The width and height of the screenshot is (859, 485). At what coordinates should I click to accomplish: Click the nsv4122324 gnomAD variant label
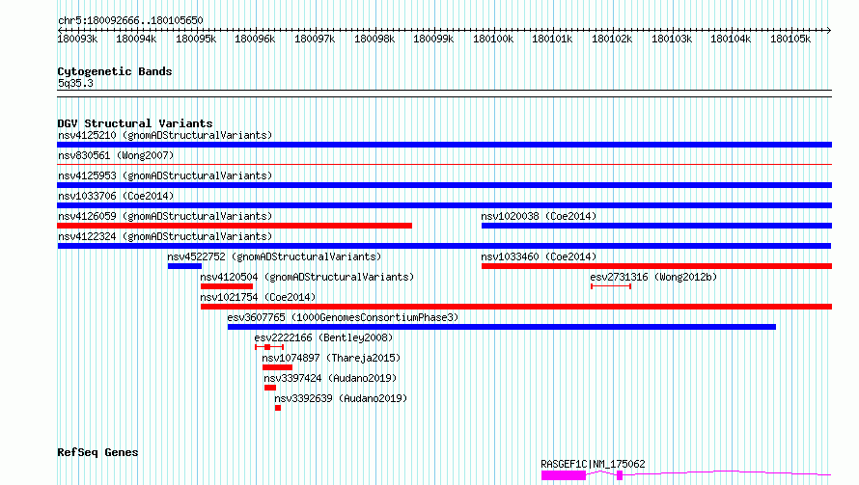click(165, 236)
